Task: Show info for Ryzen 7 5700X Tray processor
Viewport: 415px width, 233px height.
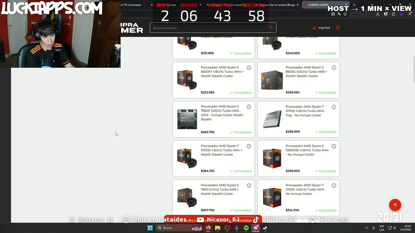Action: click(x=334, y=107)
